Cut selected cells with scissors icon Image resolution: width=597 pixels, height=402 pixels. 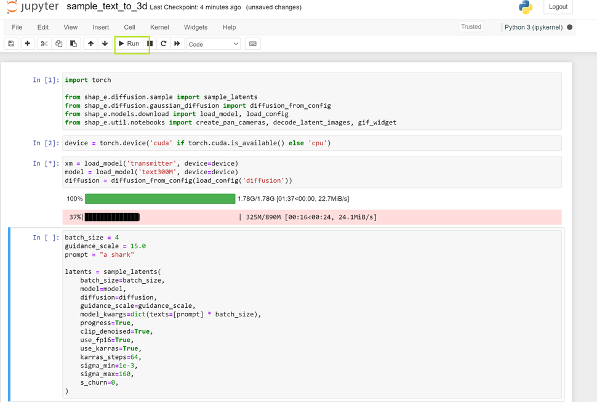(x=44, y=44)
